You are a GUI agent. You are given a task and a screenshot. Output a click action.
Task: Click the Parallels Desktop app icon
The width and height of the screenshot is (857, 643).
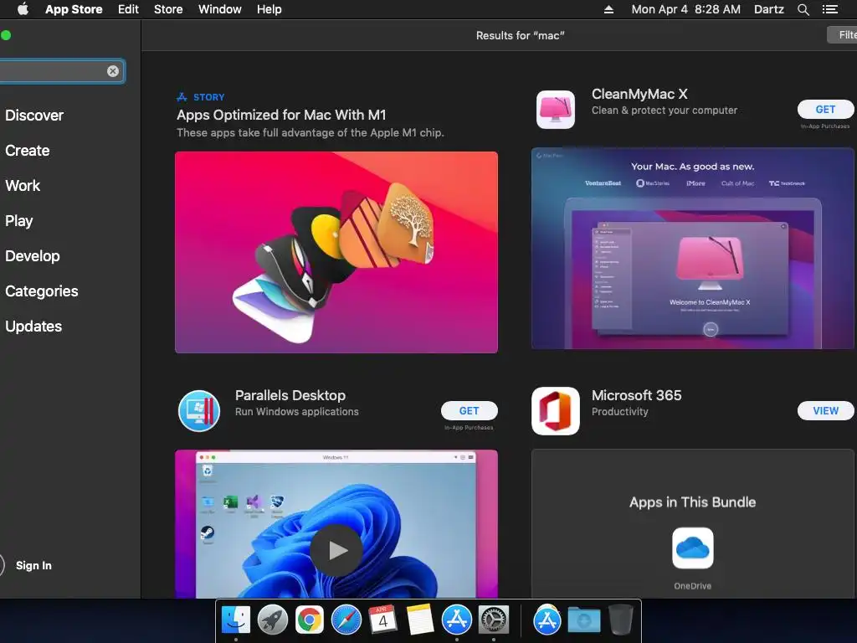[199, 410]
